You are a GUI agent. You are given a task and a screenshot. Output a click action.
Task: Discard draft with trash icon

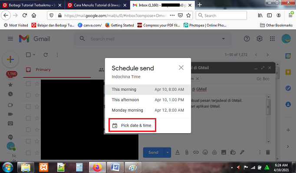(268, 152)
